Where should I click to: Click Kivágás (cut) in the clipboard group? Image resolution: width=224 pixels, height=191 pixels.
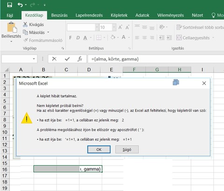click(33, 25)
